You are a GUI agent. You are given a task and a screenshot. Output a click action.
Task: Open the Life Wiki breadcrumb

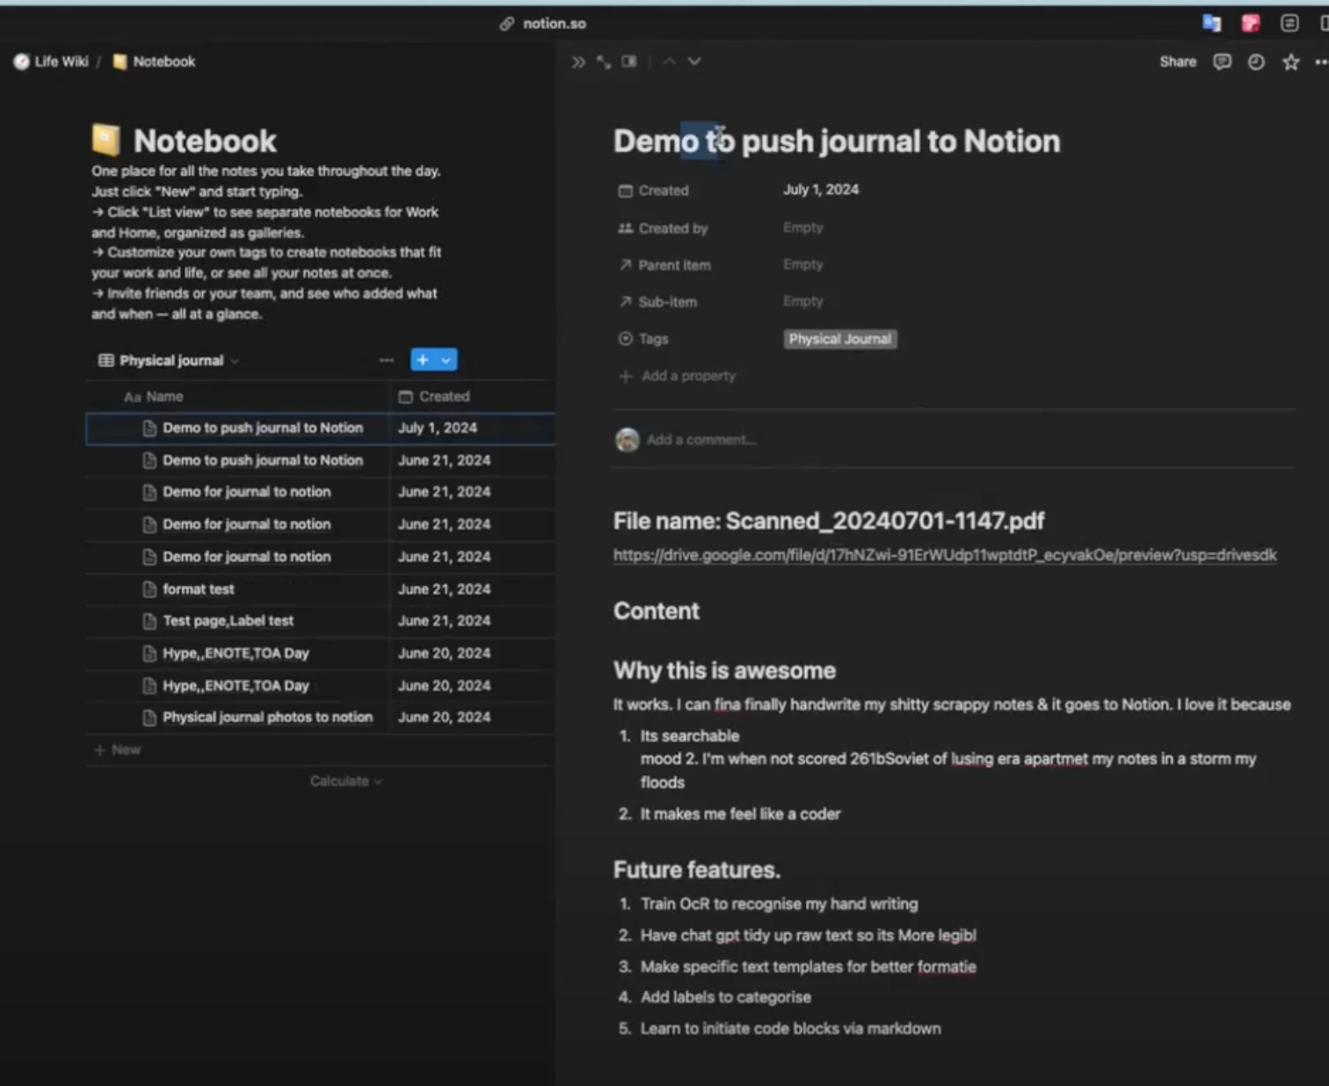click(51, 62)
